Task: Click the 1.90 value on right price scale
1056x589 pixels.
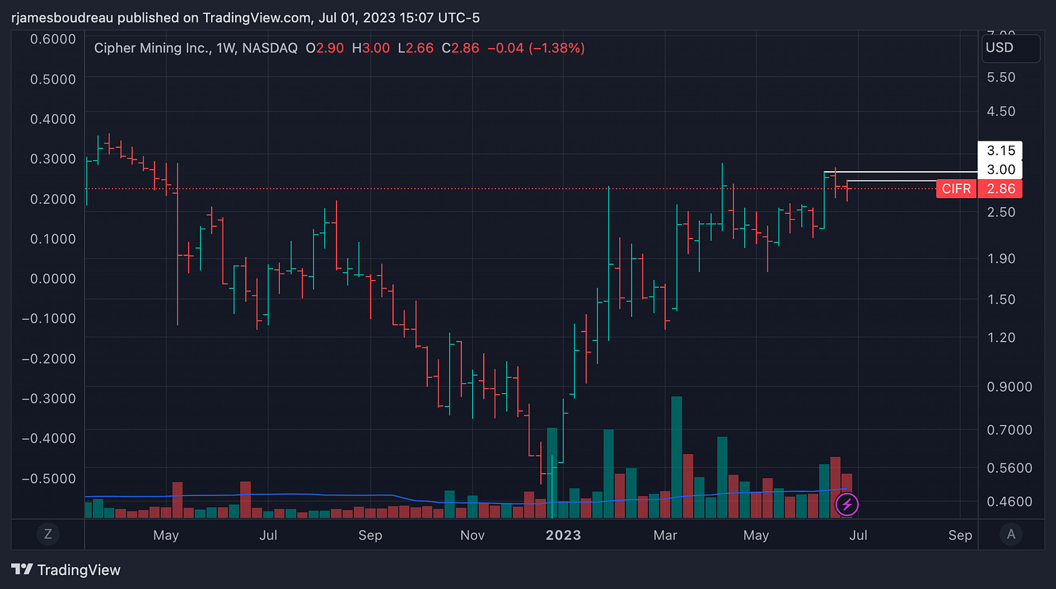Action: (999, 258)
